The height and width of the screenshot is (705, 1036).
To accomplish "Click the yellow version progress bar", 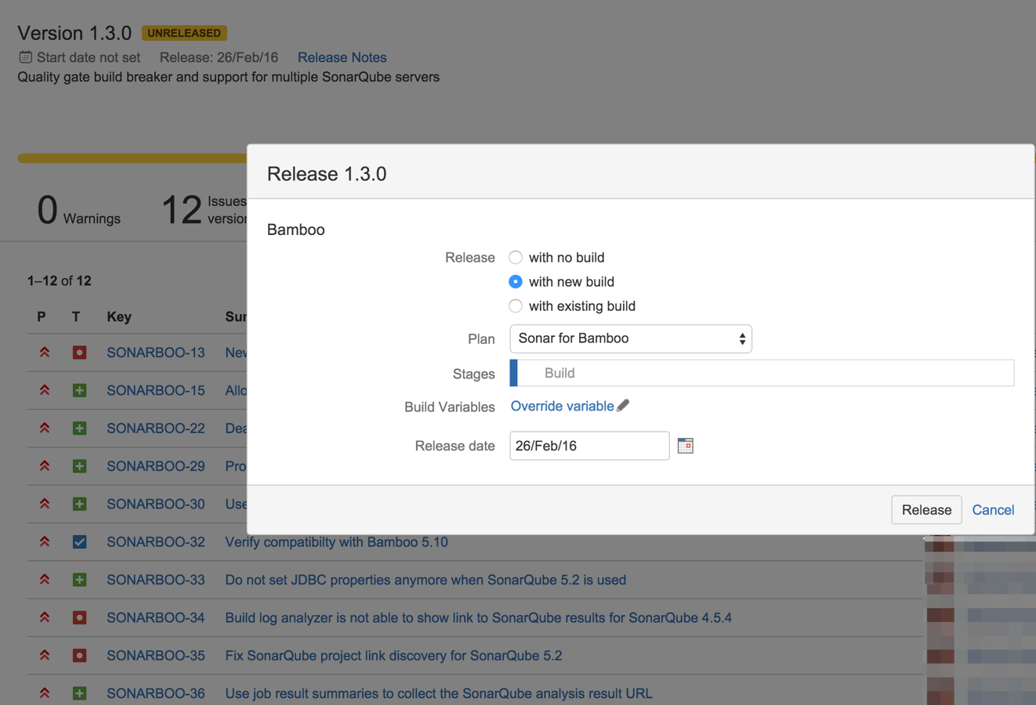I will [x=132, y=158].
